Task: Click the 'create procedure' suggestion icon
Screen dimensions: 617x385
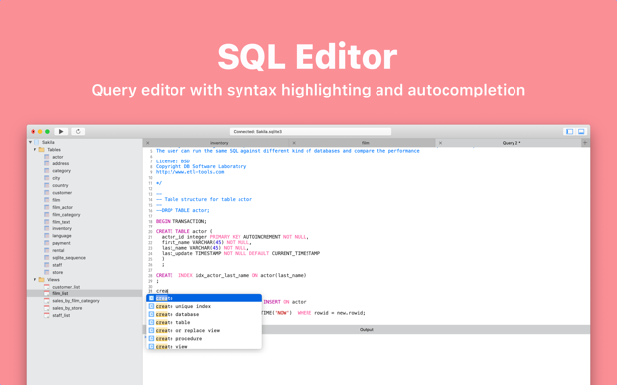Action: 151,338
